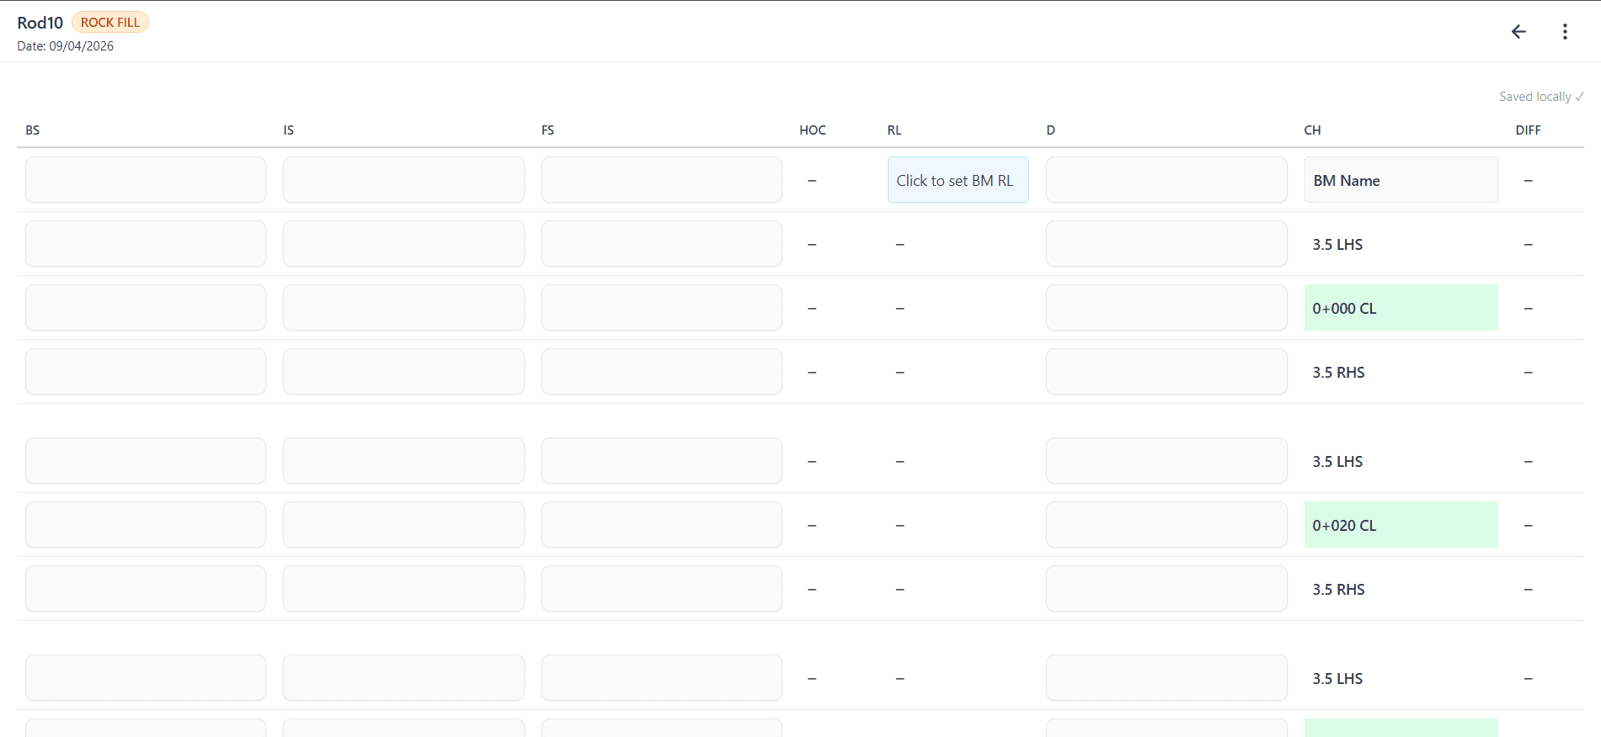Click the IS input in the 0+000 CL row
Screen dimensions: 1601x737
[403, 308]
